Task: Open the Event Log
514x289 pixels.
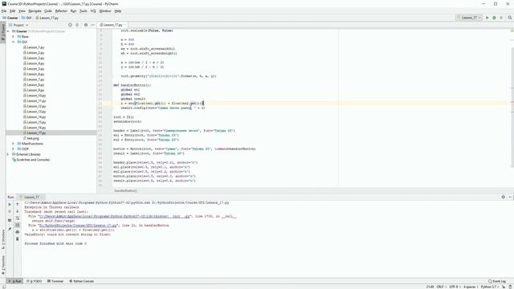Action: [x=497, y=281]
